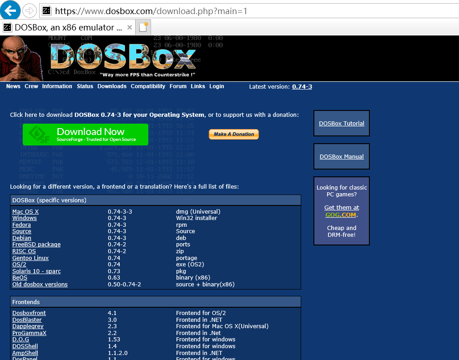Click the browser forward arrow button
Image resolution: width=459 pixels, height=360 pixels.
(29, 11)
